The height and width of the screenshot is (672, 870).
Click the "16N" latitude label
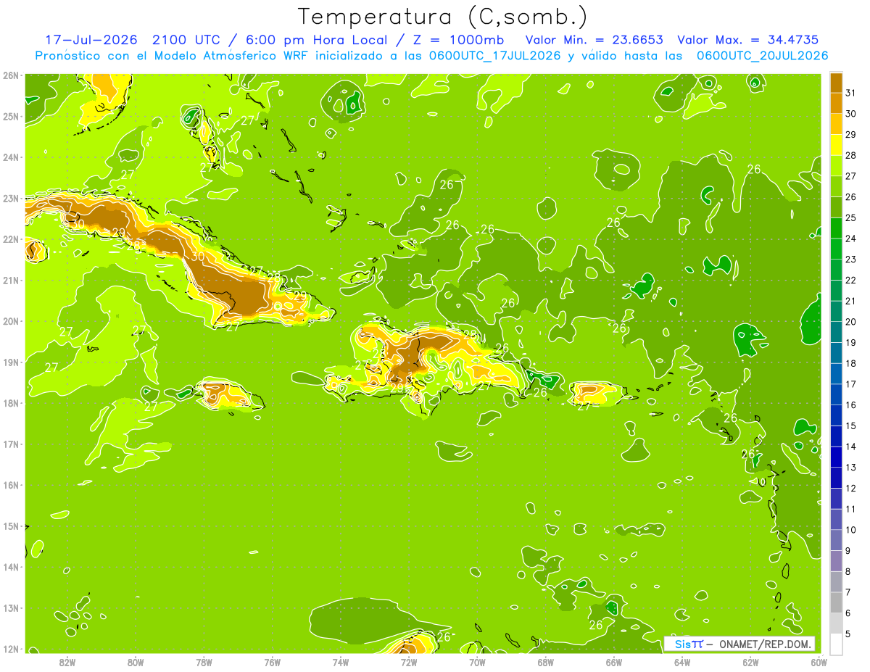tap(12, 485)
